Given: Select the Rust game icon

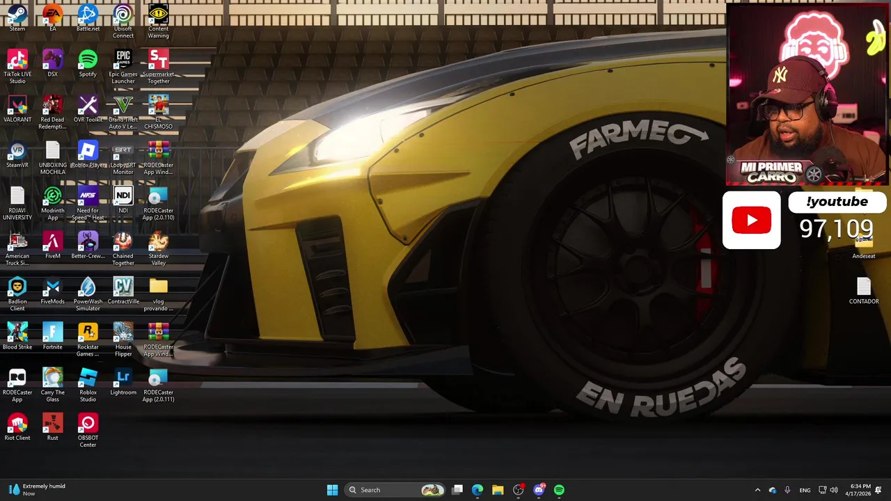Looking at the screenshot, I should click(52, 427).
